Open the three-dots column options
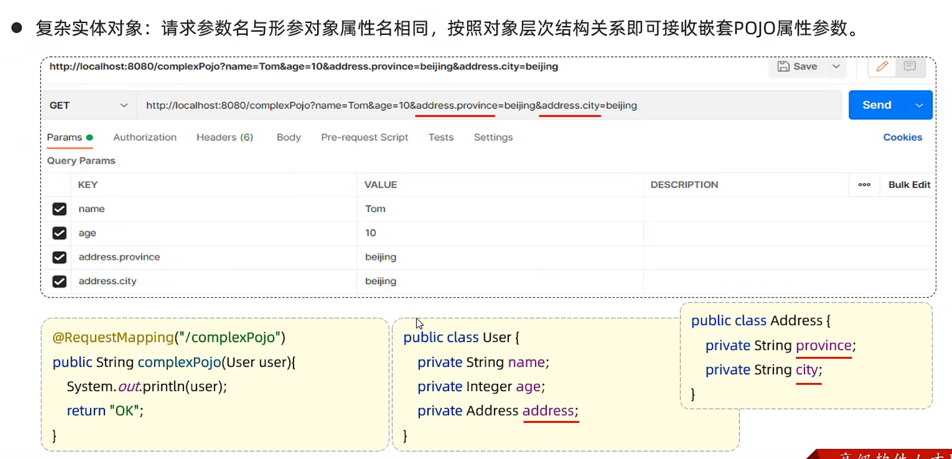 coord(864,185)
